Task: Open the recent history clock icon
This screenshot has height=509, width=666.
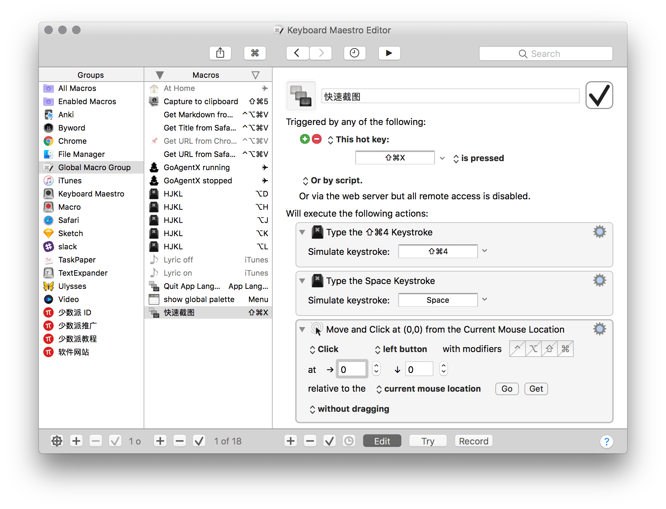Action: (x=355, y=53)
